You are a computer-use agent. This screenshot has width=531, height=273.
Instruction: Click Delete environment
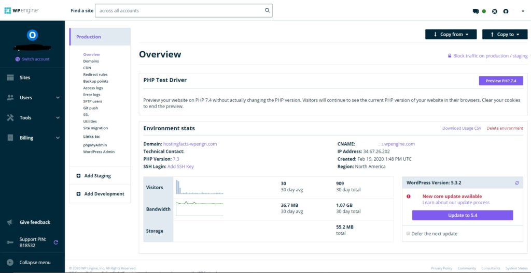[x=505, y=128]
